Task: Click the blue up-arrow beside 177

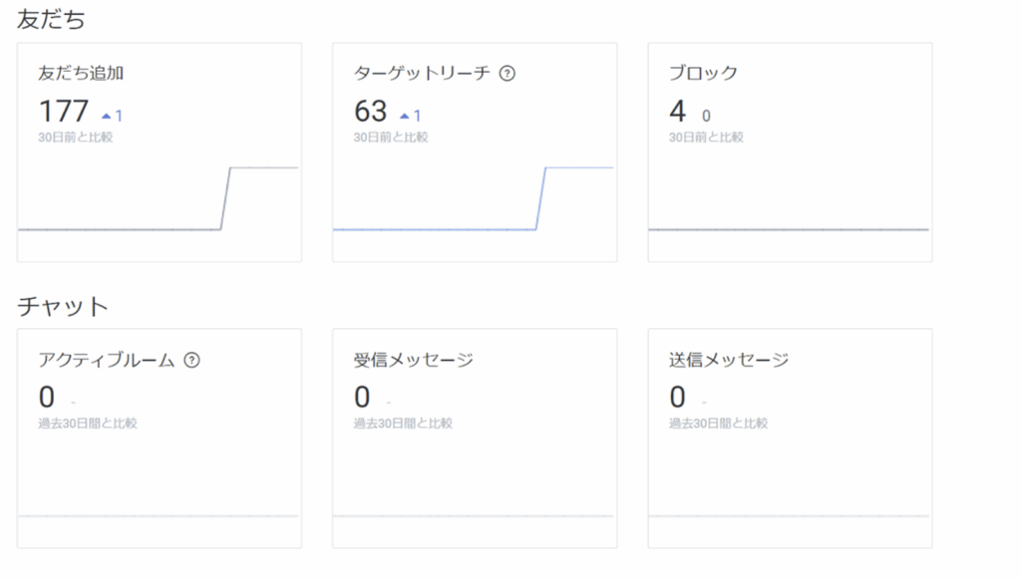Action: (x=105, y=116)
